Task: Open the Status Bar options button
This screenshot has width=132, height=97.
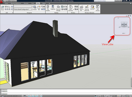Action: [x=81, y=8]
